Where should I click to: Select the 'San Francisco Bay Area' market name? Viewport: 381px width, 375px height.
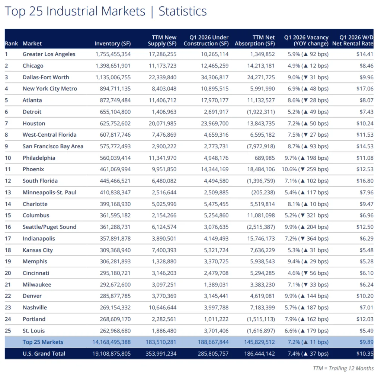click(53, 146)
